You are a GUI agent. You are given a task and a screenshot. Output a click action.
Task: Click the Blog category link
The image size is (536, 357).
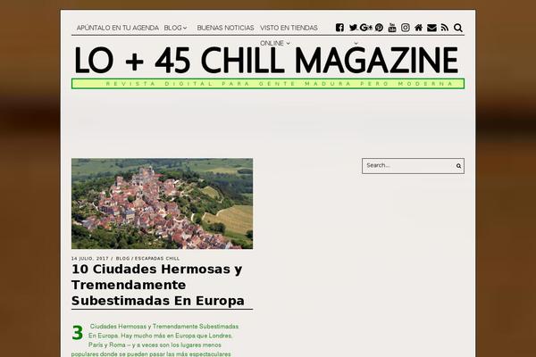[122, 259]
